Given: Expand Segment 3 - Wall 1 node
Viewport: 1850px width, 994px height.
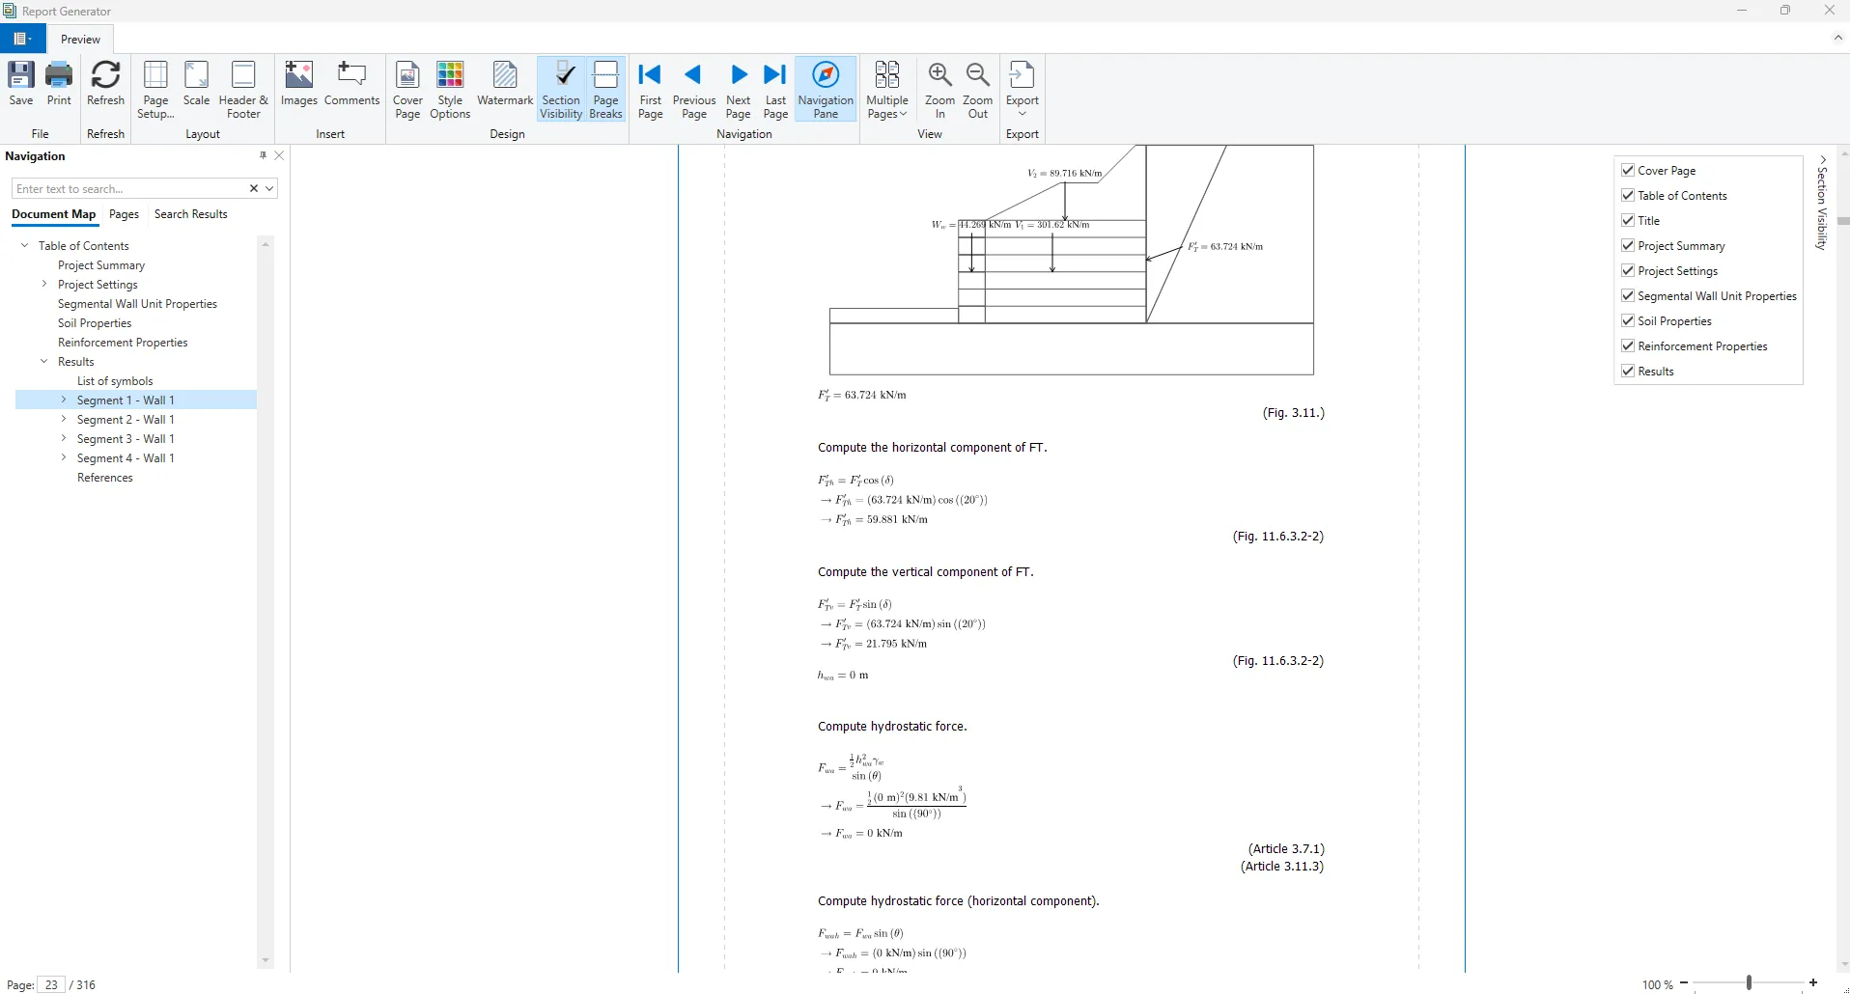Looking at the screenshot, I should coord(64,438).
